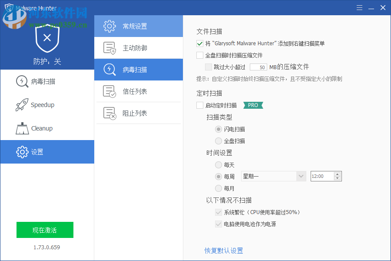This screenshot has width=391, height=261.
Task: Click the 现在激活 activation button
Action: tap(45, 230)
